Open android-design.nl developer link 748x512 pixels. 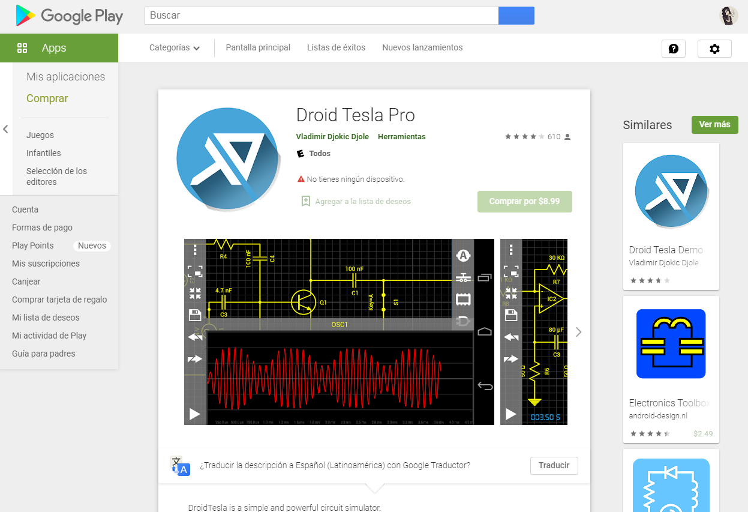(658, 415)
